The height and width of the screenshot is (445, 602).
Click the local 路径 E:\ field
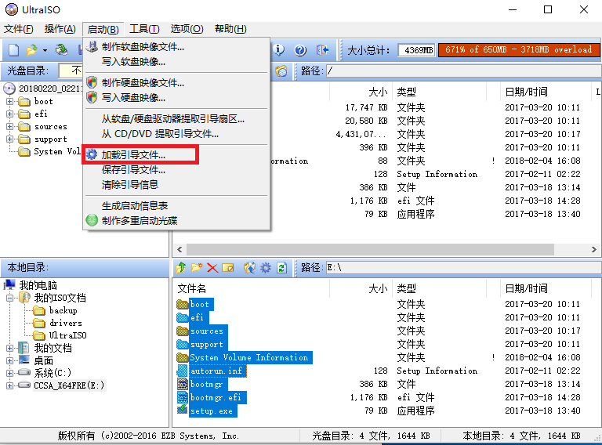click(x=463, y=267)
